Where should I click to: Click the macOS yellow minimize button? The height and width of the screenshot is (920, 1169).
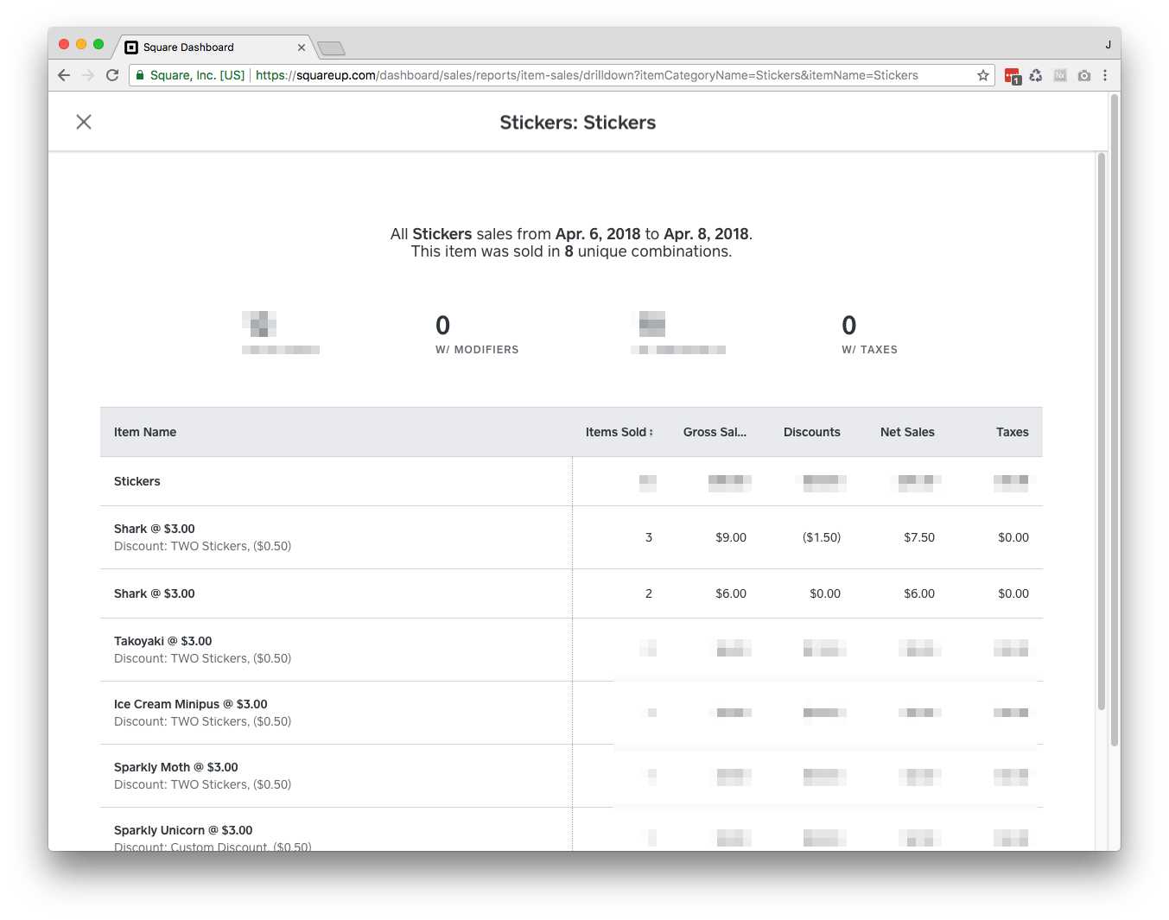point(81,44)
